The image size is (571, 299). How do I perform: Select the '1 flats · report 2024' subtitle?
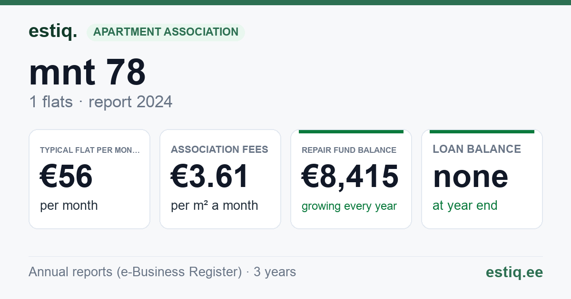(100, 102)
